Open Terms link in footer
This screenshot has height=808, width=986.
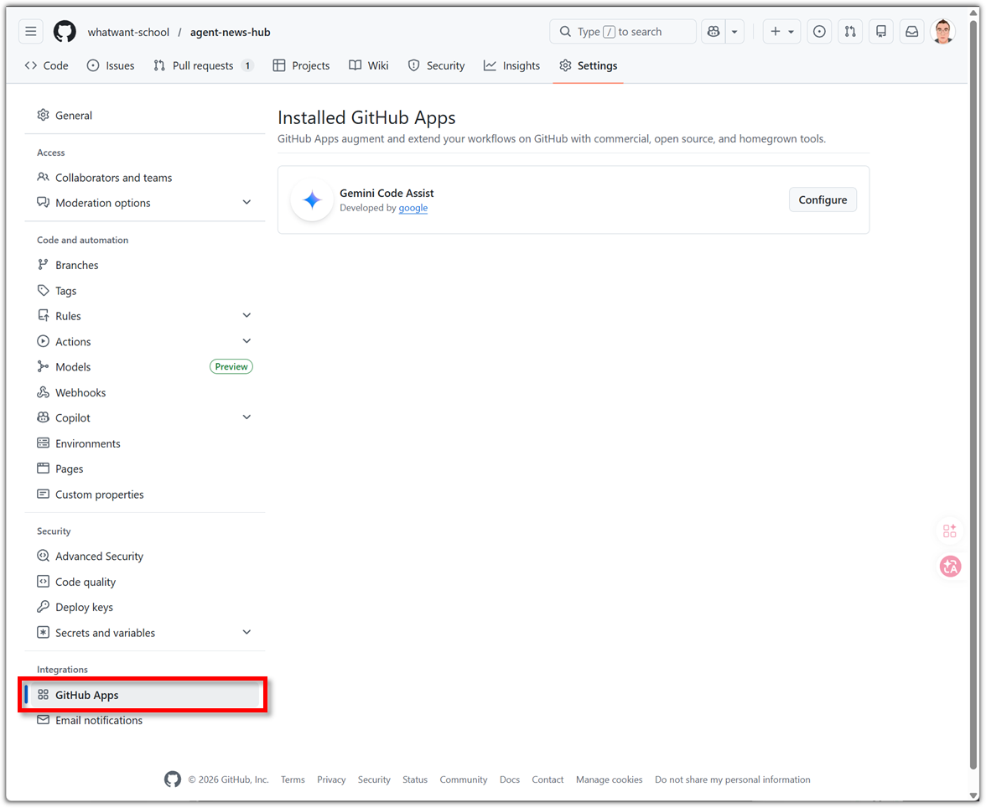[x=293, y=780]
